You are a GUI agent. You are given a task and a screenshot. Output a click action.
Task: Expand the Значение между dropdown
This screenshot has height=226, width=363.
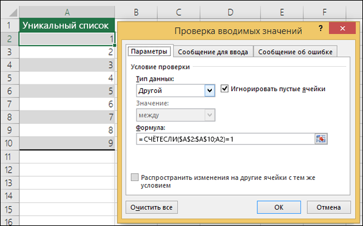(210, 115)
